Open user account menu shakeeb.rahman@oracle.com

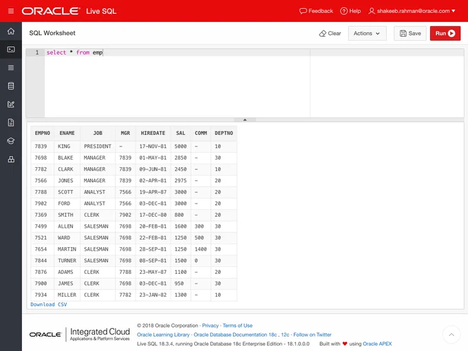point(412,11)
